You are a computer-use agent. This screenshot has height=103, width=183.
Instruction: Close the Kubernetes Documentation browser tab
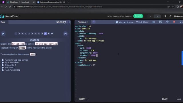64,2
